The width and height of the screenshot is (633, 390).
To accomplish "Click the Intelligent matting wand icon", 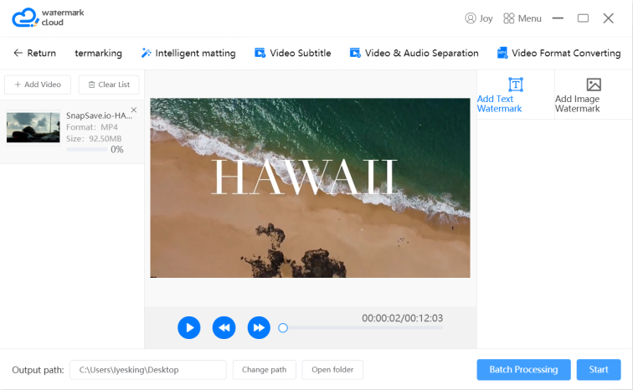I will 147,53.
